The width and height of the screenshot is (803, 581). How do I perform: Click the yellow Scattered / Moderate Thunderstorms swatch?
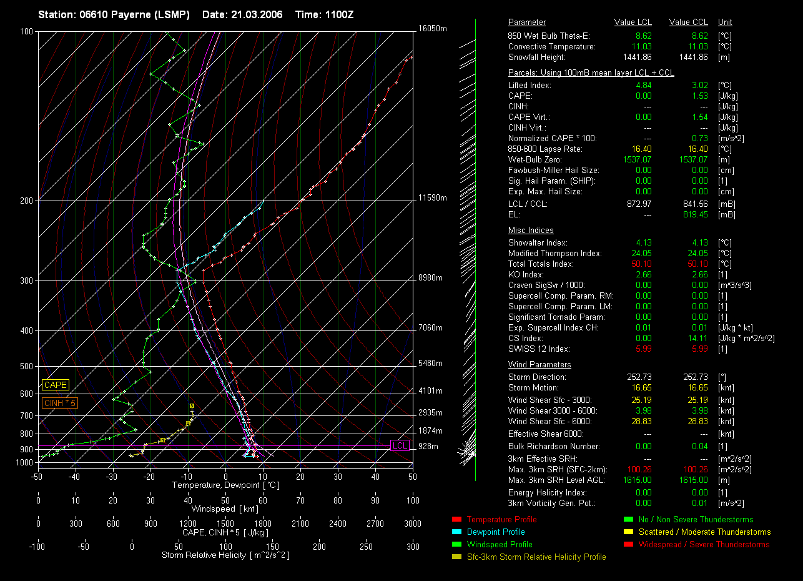point(628,532)
